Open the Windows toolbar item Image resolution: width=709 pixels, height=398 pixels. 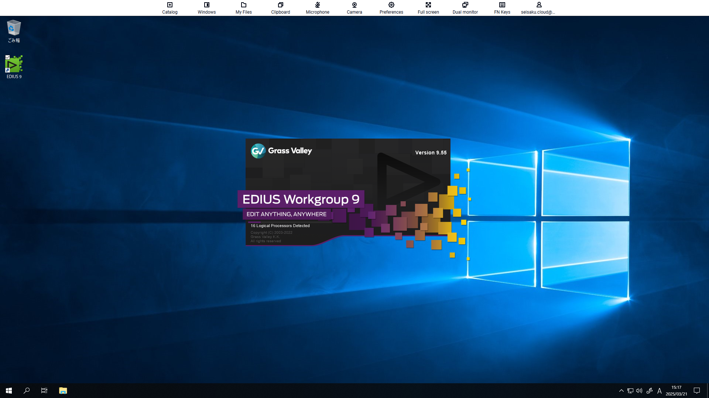point(207,8)
